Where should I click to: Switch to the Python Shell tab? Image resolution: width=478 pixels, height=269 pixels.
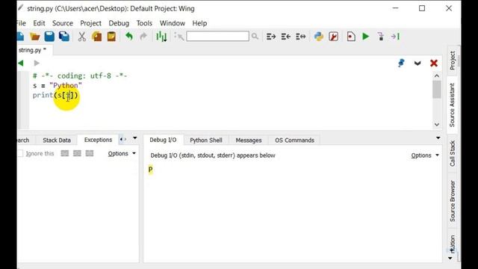click(x=206, y=140)
